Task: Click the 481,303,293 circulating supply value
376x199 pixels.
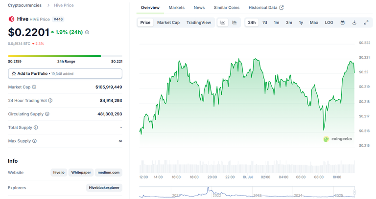Action: pos(110,114)
